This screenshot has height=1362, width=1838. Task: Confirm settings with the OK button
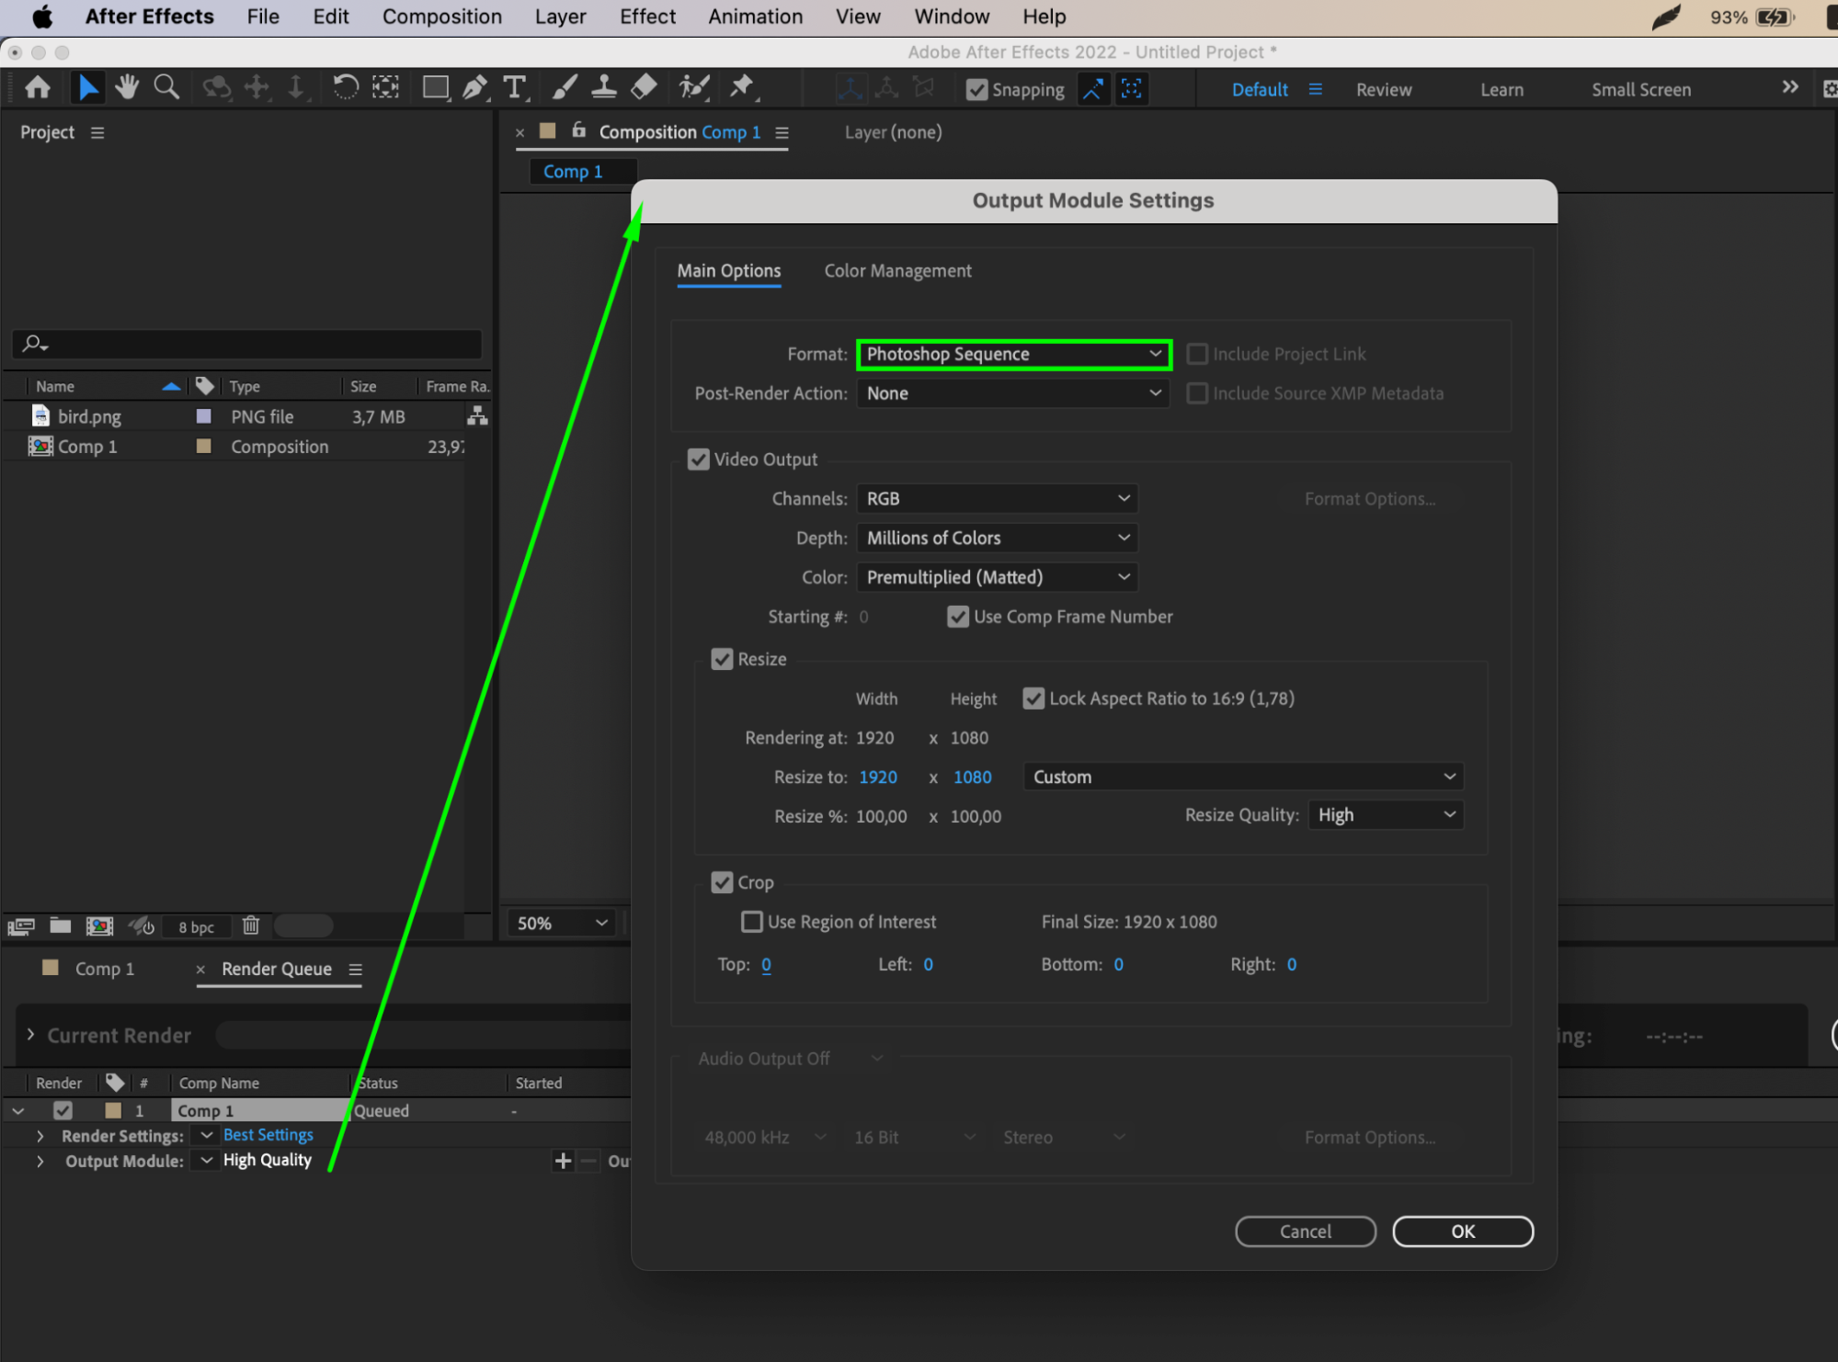pos(1463,1231)
